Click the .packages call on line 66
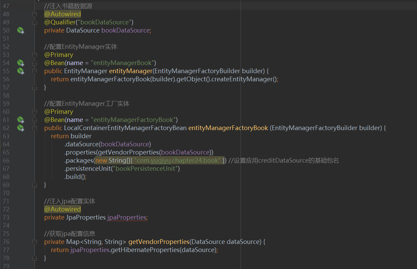 [79, 161]
